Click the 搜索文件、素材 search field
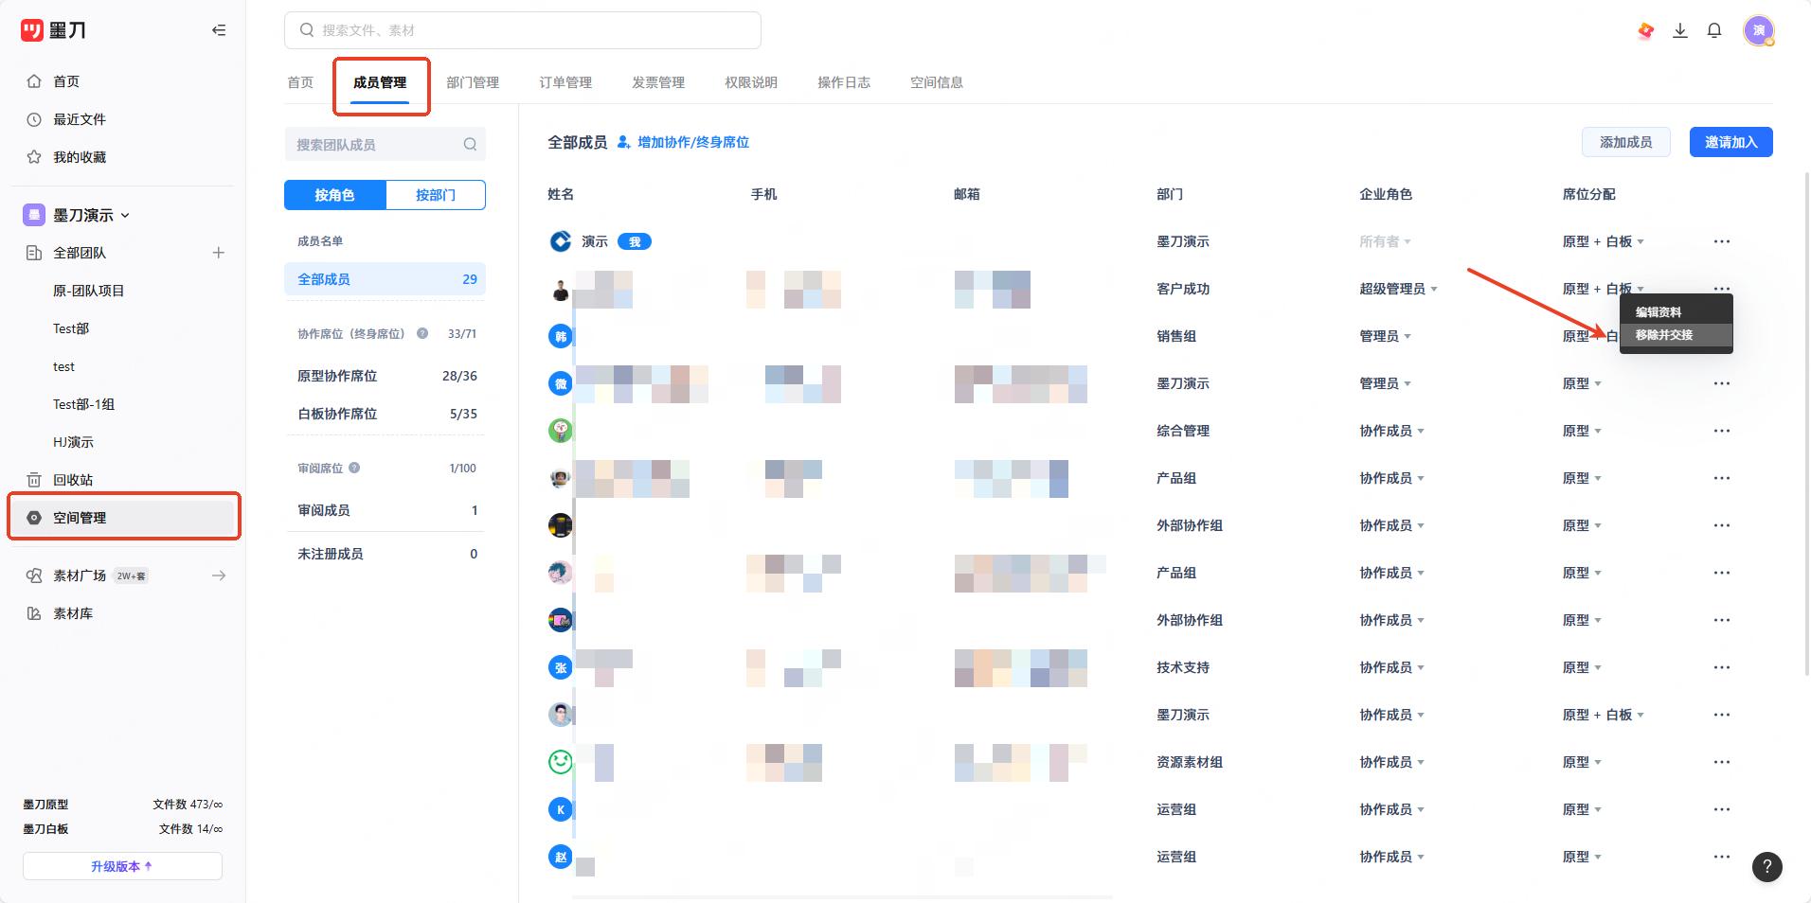 [523, 30]
